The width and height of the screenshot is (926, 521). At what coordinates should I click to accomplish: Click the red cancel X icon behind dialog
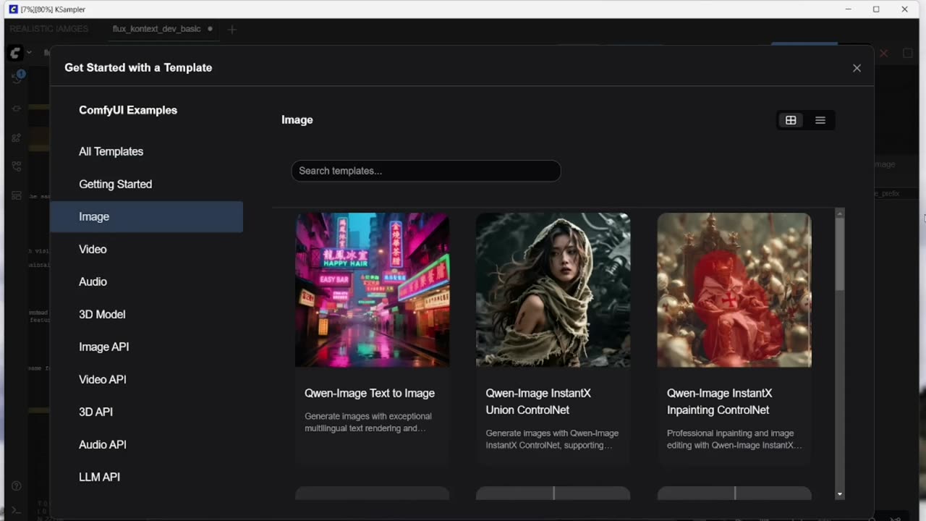pos(883,53)
